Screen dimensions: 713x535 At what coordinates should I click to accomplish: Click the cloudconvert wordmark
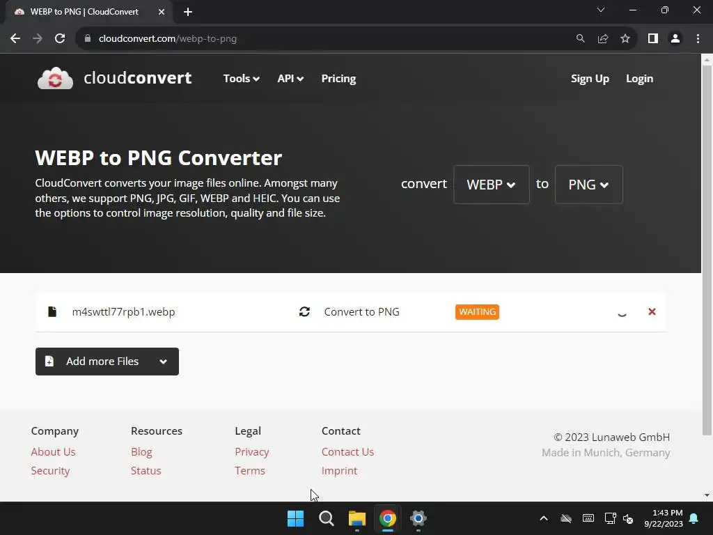click(x=137, y=78)
